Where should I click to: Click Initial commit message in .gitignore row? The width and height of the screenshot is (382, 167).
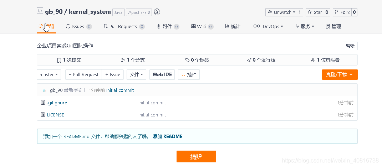[x=152, y=103]
